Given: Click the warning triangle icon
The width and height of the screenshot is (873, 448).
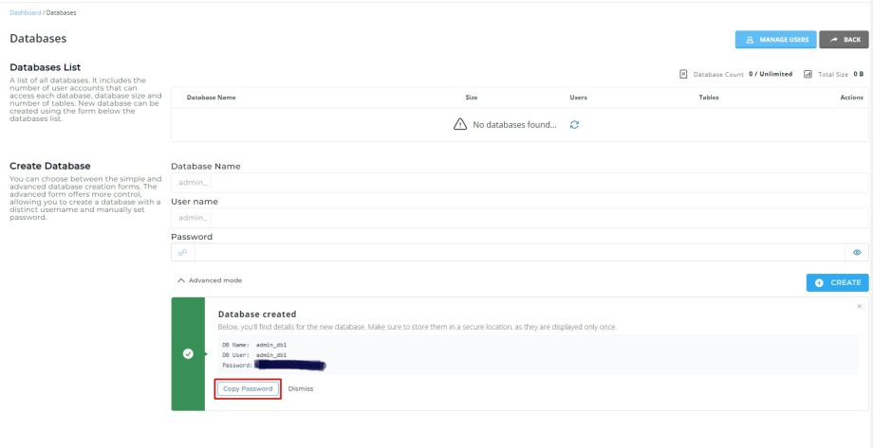Looking at the screenshot, I should tap(460, 124).
